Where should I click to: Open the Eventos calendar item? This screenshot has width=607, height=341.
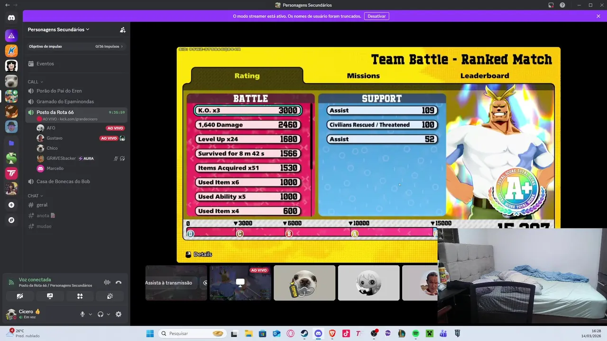(x=76, y=63)
